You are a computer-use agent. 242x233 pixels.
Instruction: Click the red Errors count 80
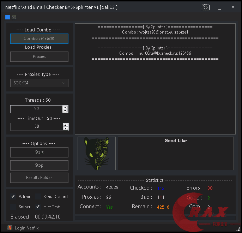[x=210, y=188]
